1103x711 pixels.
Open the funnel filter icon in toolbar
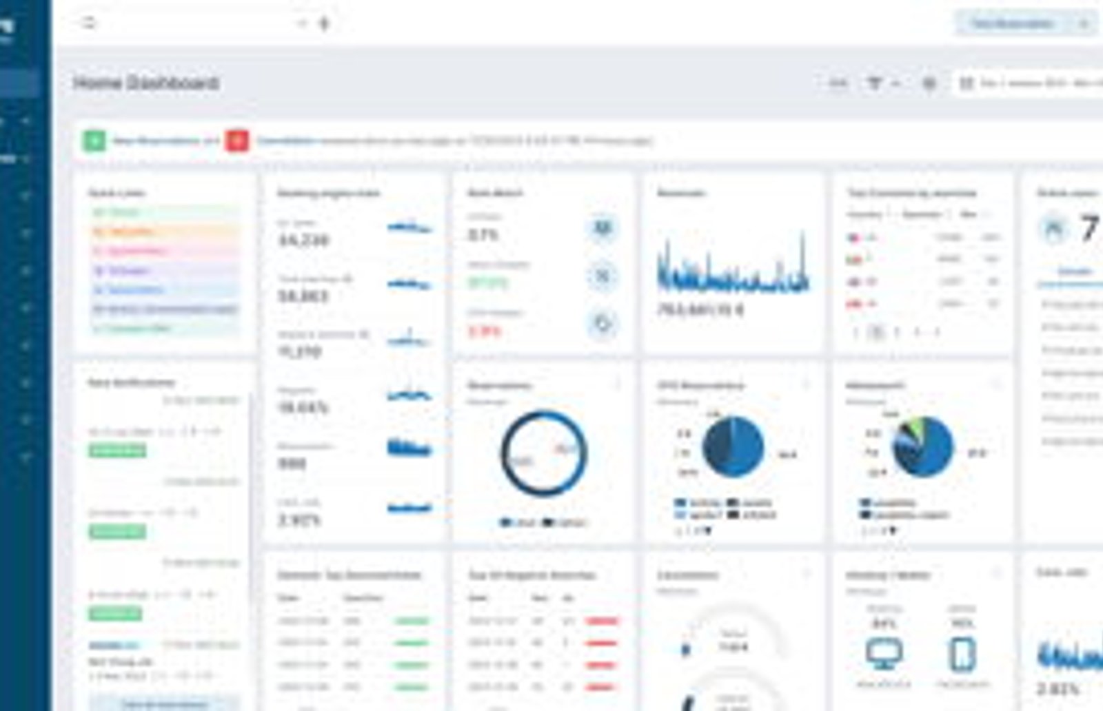874,83
